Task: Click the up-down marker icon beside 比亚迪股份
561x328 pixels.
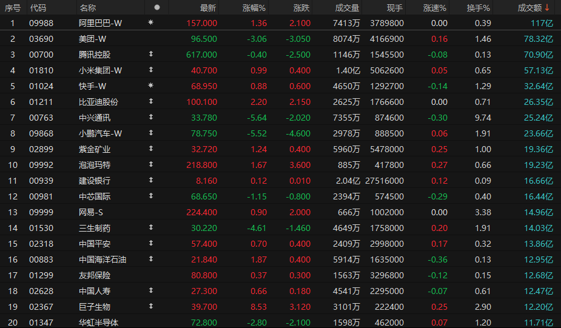Action: (151, 101)
